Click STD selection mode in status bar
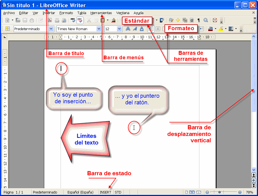 tap(118, 192)
